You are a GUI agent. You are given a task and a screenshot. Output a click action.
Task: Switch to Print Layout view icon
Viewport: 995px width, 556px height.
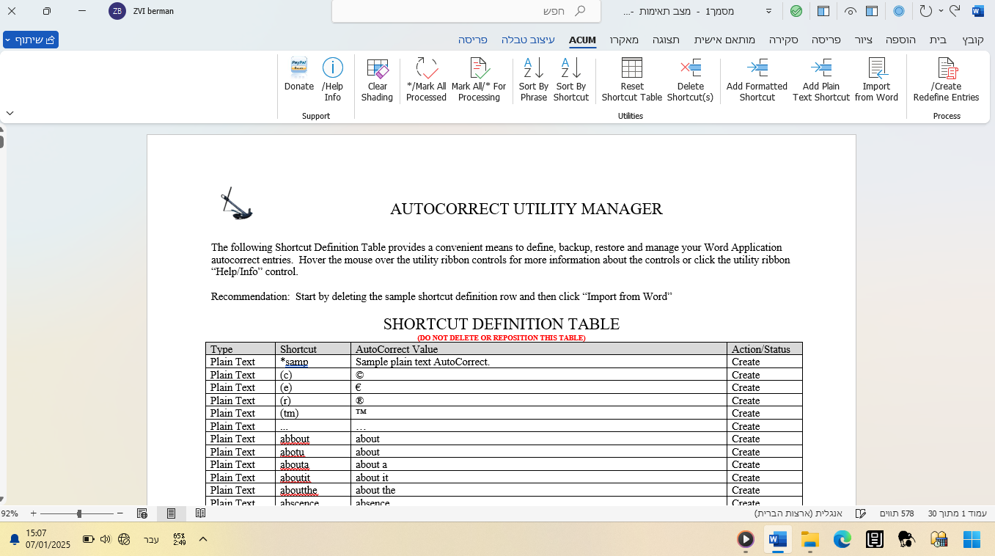pos(172,513)
